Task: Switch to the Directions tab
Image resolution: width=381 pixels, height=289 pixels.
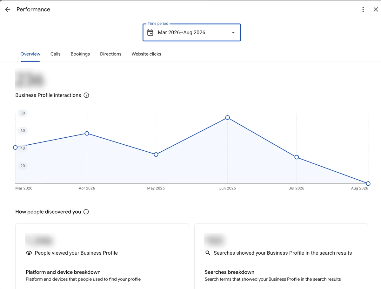Action: click(x=111, y=54)
